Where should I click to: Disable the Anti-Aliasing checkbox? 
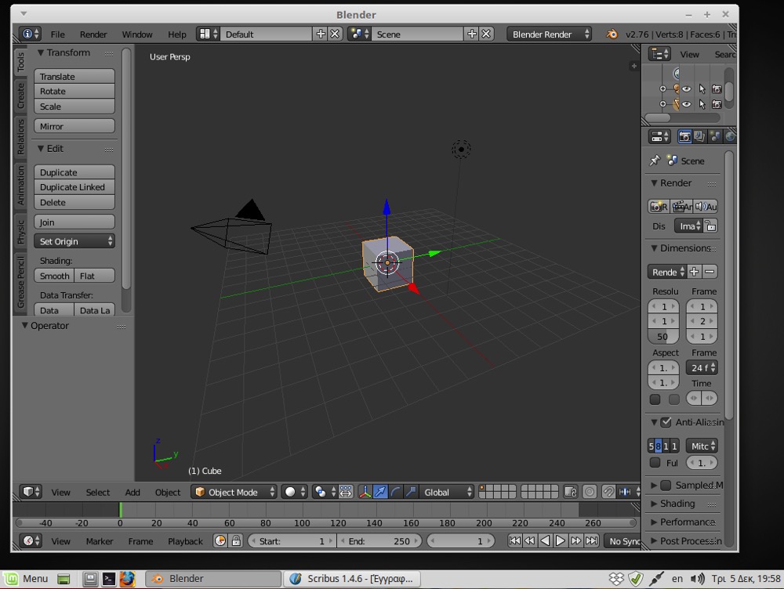click(666, 422)
